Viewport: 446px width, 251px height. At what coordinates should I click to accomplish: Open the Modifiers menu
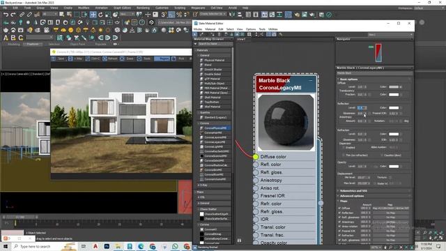click(84, 8)
